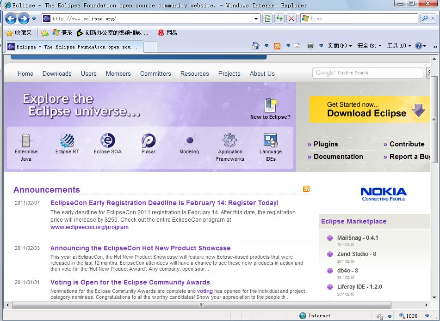Open the Hot New Product Showcase announcement
The width and height of the screenshot is (440, 321).
140,248
